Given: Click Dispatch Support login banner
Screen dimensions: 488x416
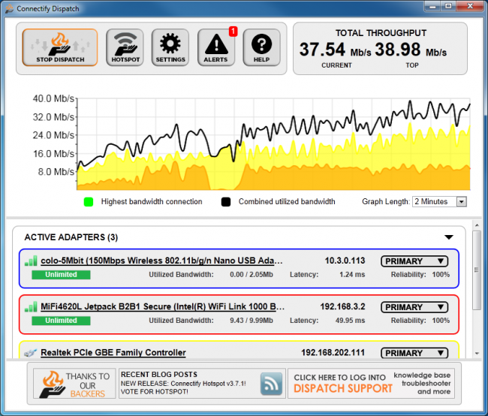Looking at the screenshot, I should (372, 384).
